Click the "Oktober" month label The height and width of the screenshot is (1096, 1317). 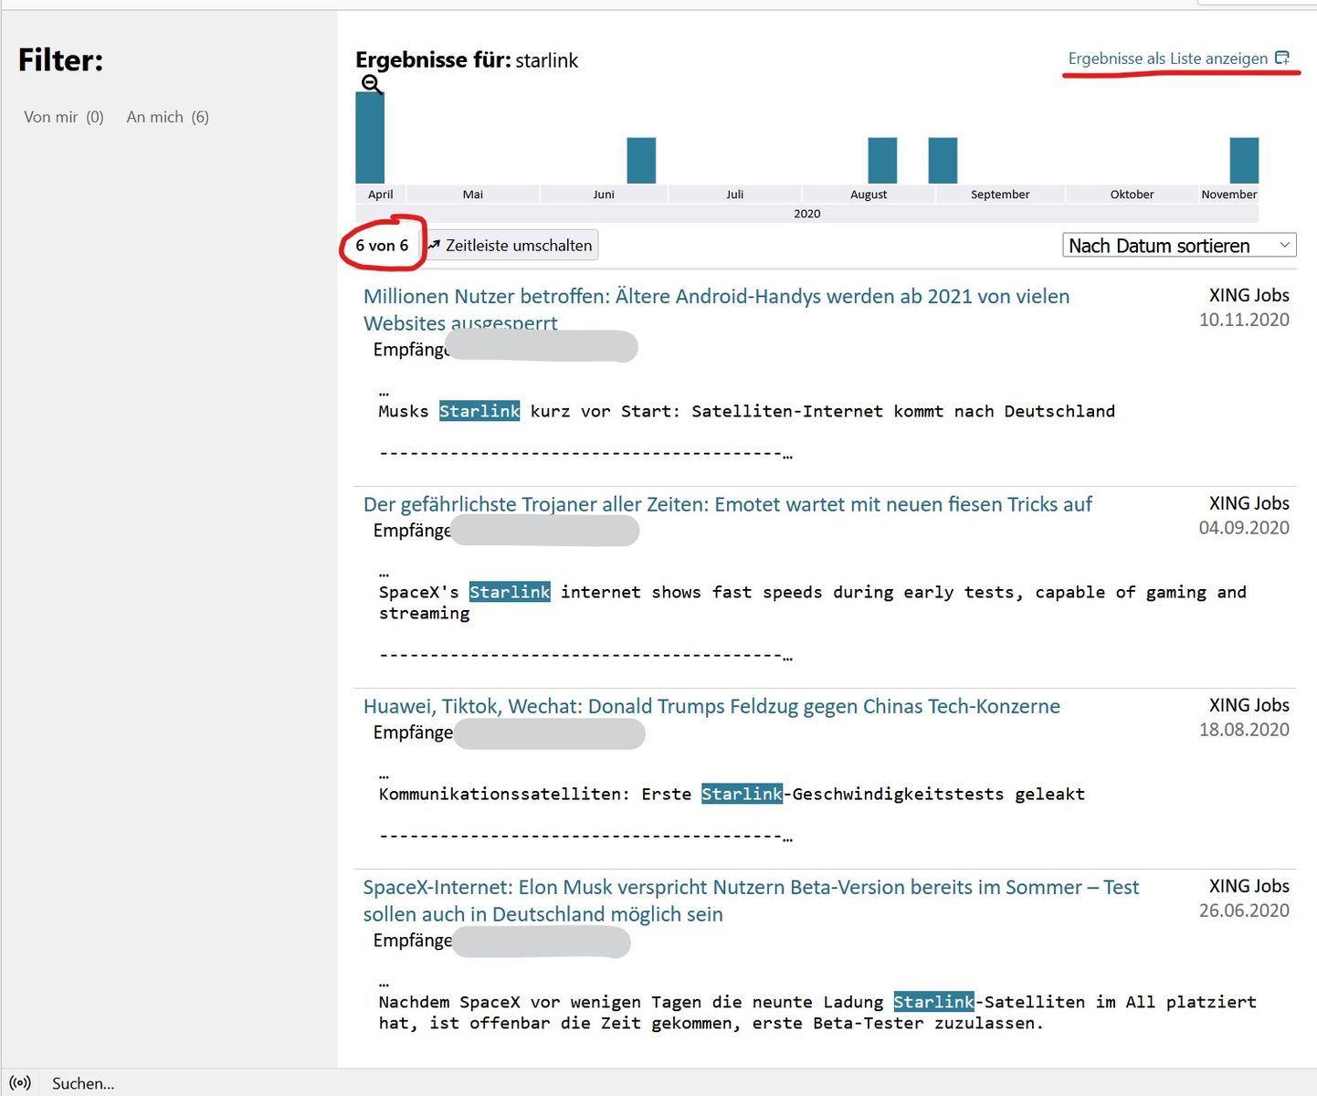click(x=1132, y=195)
